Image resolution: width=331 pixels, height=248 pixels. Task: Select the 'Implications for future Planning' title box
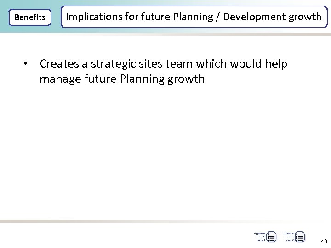pyautogui.click(x=194, y=17)
